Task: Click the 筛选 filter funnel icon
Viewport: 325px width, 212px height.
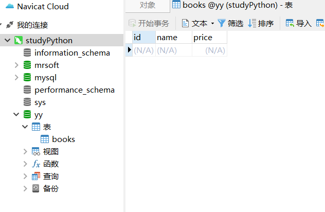Action: (222, 23)
